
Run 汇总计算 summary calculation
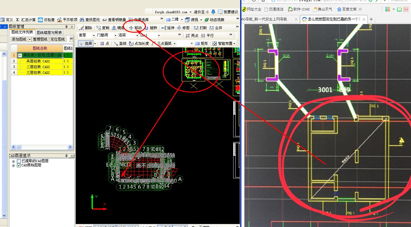pos(25,20)
